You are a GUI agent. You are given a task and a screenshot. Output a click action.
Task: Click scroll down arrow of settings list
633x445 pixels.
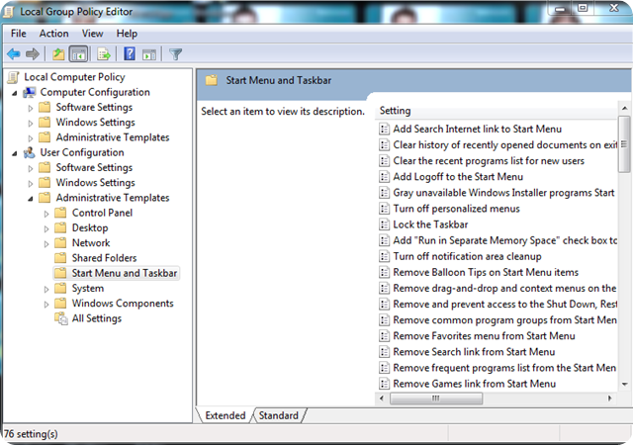pos(624,384)
